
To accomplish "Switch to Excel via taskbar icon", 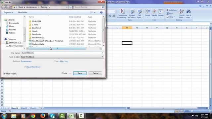I will pyautogui.click(x=72, y=116).
